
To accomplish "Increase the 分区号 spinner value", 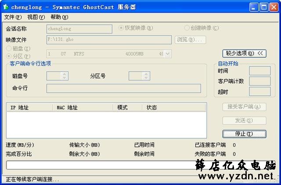I will pos(146,74).
